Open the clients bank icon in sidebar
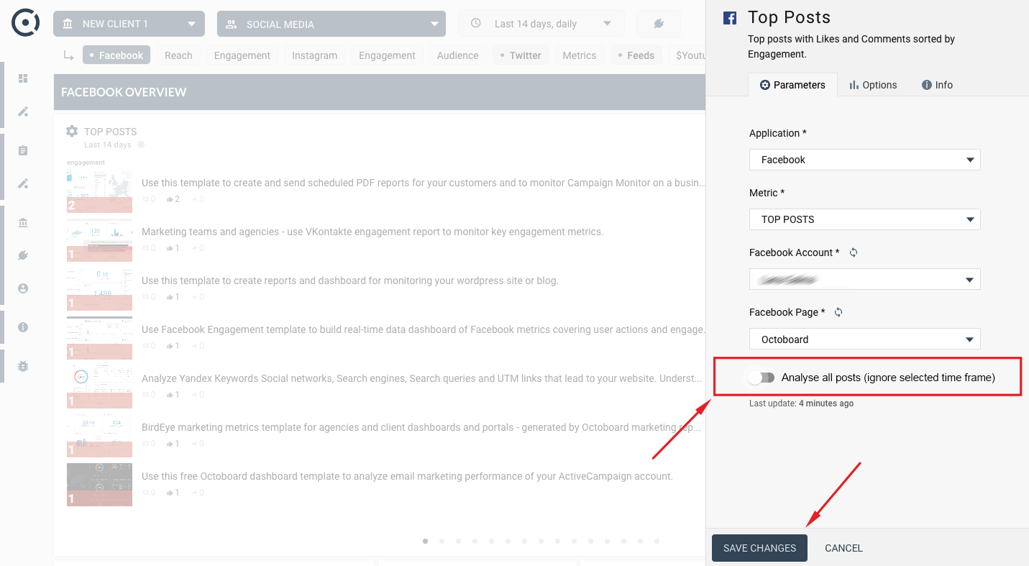This screenshot has height=566, width=1029. pyautogui.click(x=23, y=223)
